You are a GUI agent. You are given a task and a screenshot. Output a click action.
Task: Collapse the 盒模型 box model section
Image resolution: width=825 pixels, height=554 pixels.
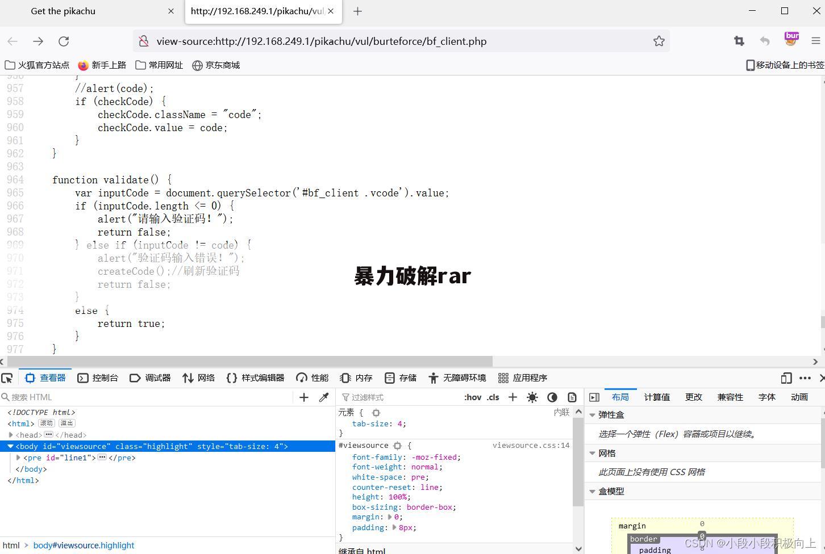point(593,492)
